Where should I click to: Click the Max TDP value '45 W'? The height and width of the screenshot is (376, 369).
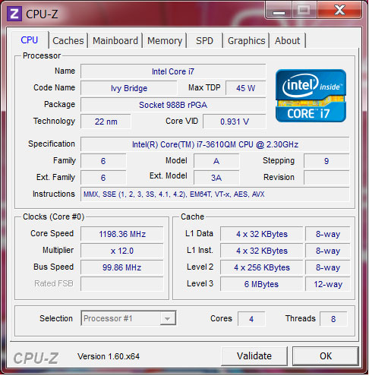245,88
